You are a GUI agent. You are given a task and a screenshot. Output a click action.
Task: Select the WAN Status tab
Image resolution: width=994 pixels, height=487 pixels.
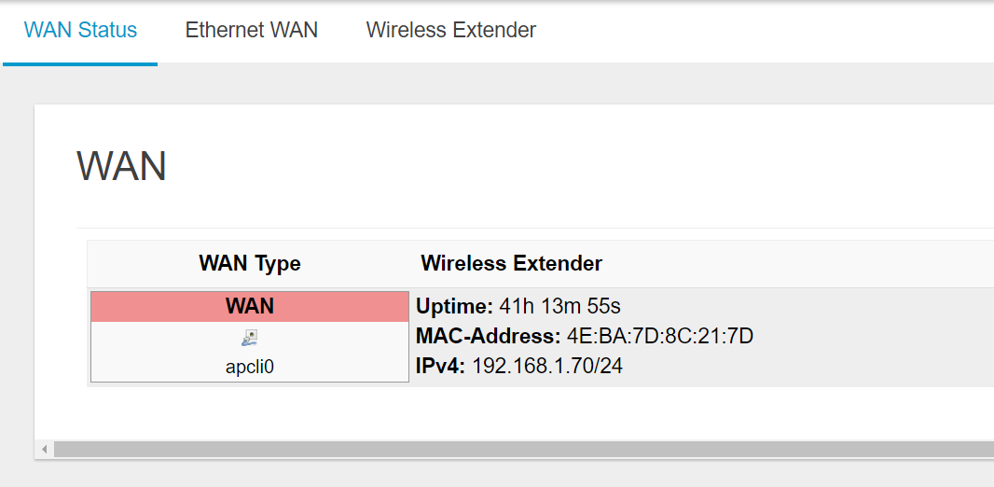pyautogui.click(x=80, y=30)
